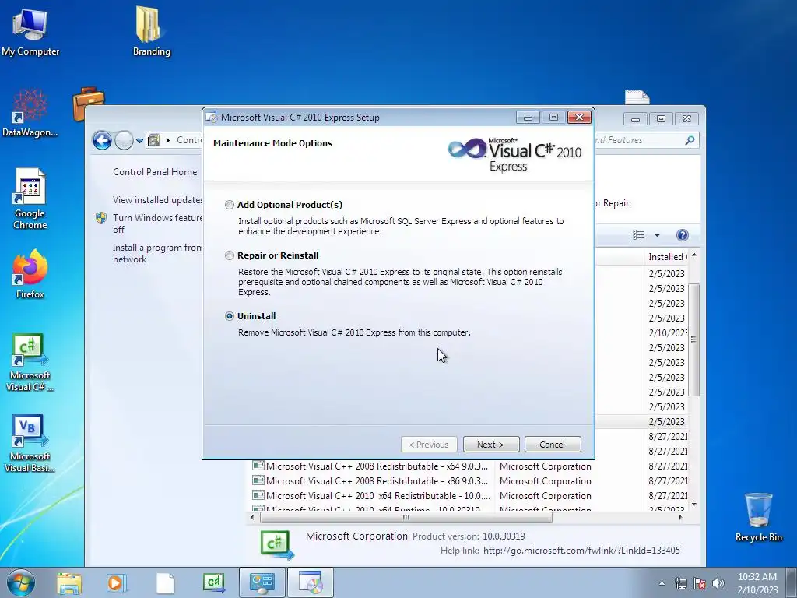
Task: Select Visual C++ 2010 x64 Redistributable row
Action: [x=470, y=496]
